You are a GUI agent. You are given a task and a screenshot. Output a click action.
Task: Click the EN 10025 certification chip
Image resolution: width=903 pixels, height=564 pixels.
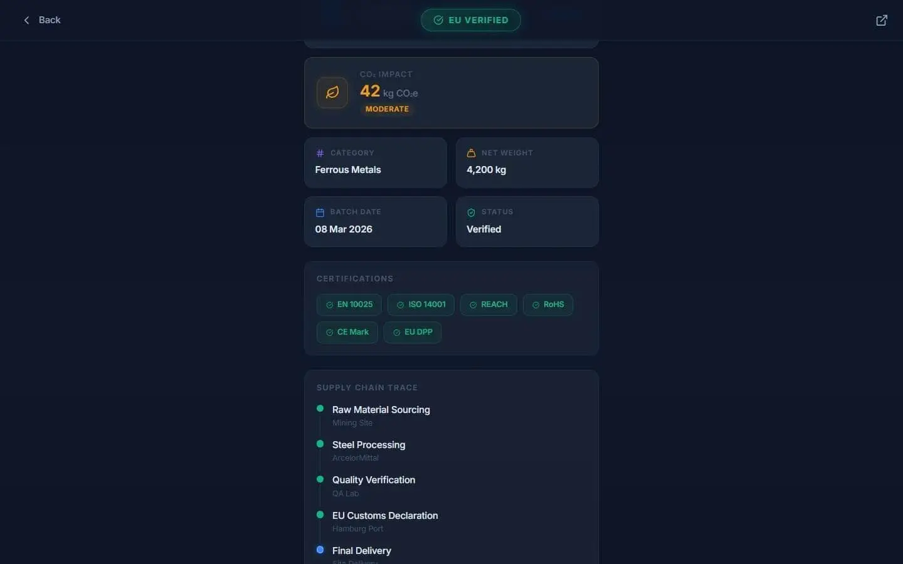click(349, 305)
